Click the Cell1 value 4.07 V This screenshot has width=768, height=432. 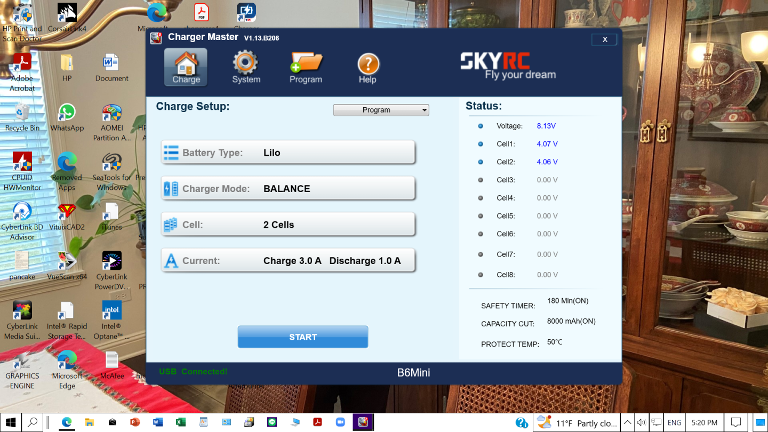click(547, 144)
